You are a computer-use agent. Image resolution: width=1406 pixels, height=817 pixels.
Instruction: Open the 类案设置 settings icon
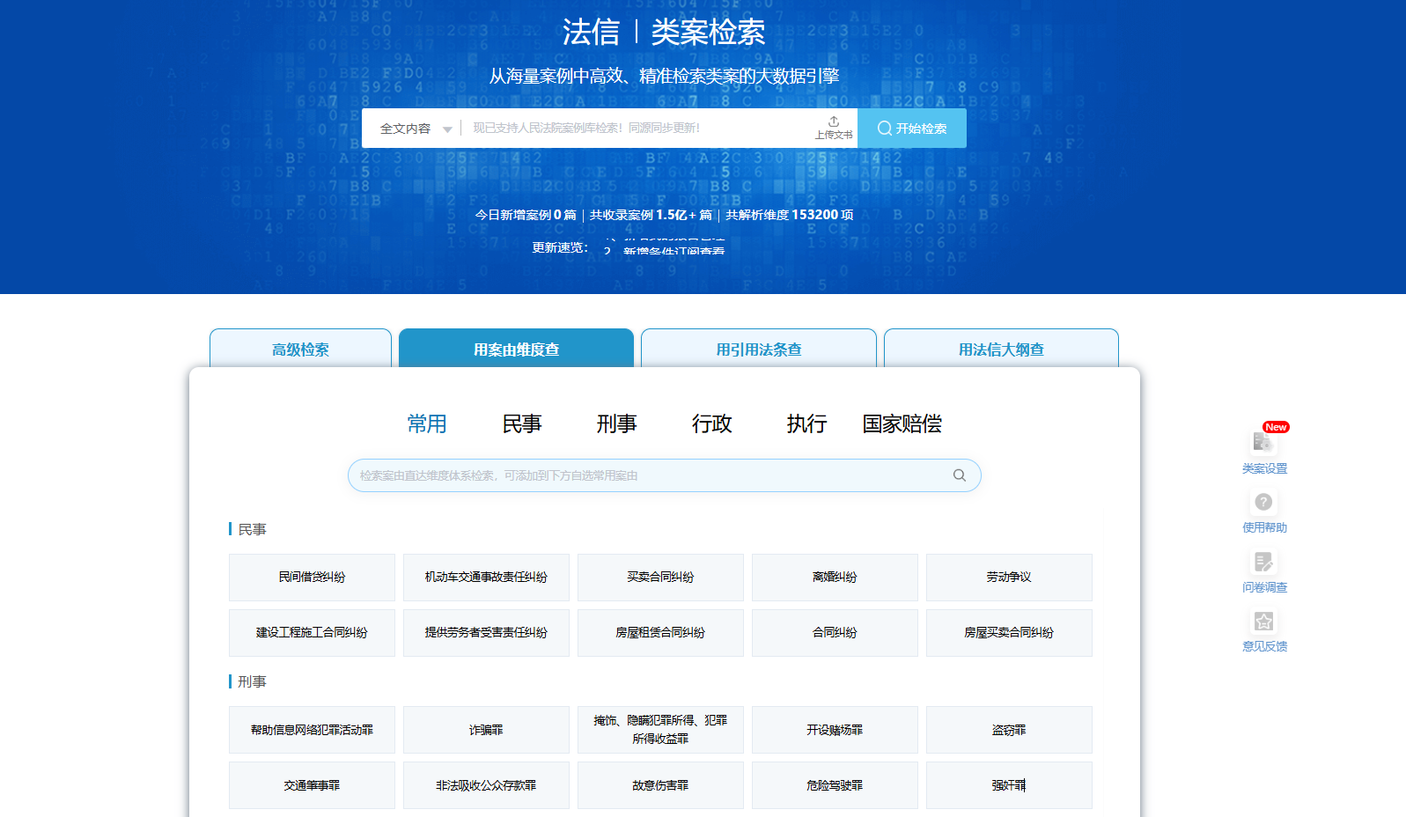click(1264, 441)
